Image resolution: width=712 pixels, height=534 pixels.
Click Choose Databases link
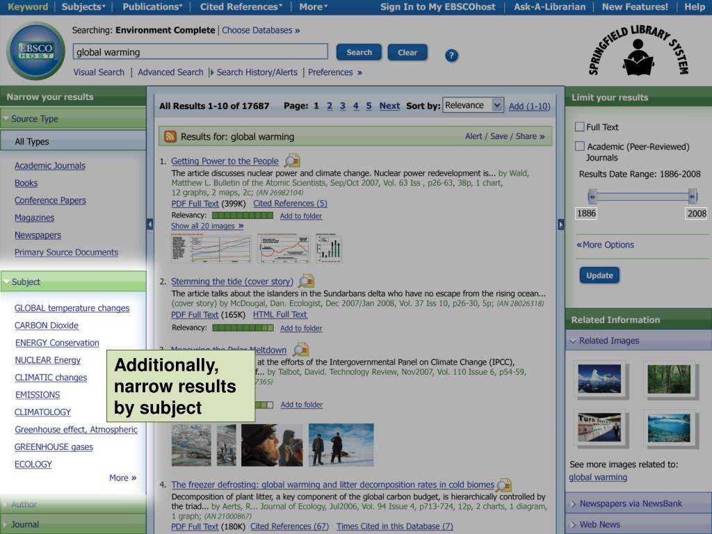coord(261,30)
